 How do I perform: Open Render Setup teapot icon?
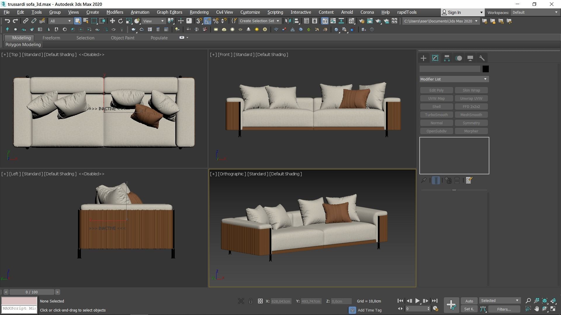coord(362,21)
